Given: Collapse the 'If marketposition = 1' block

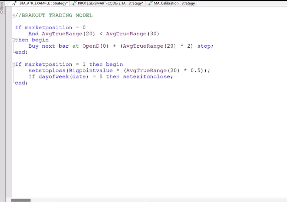Looking at the screenshot, I should [x=13, y=65].
